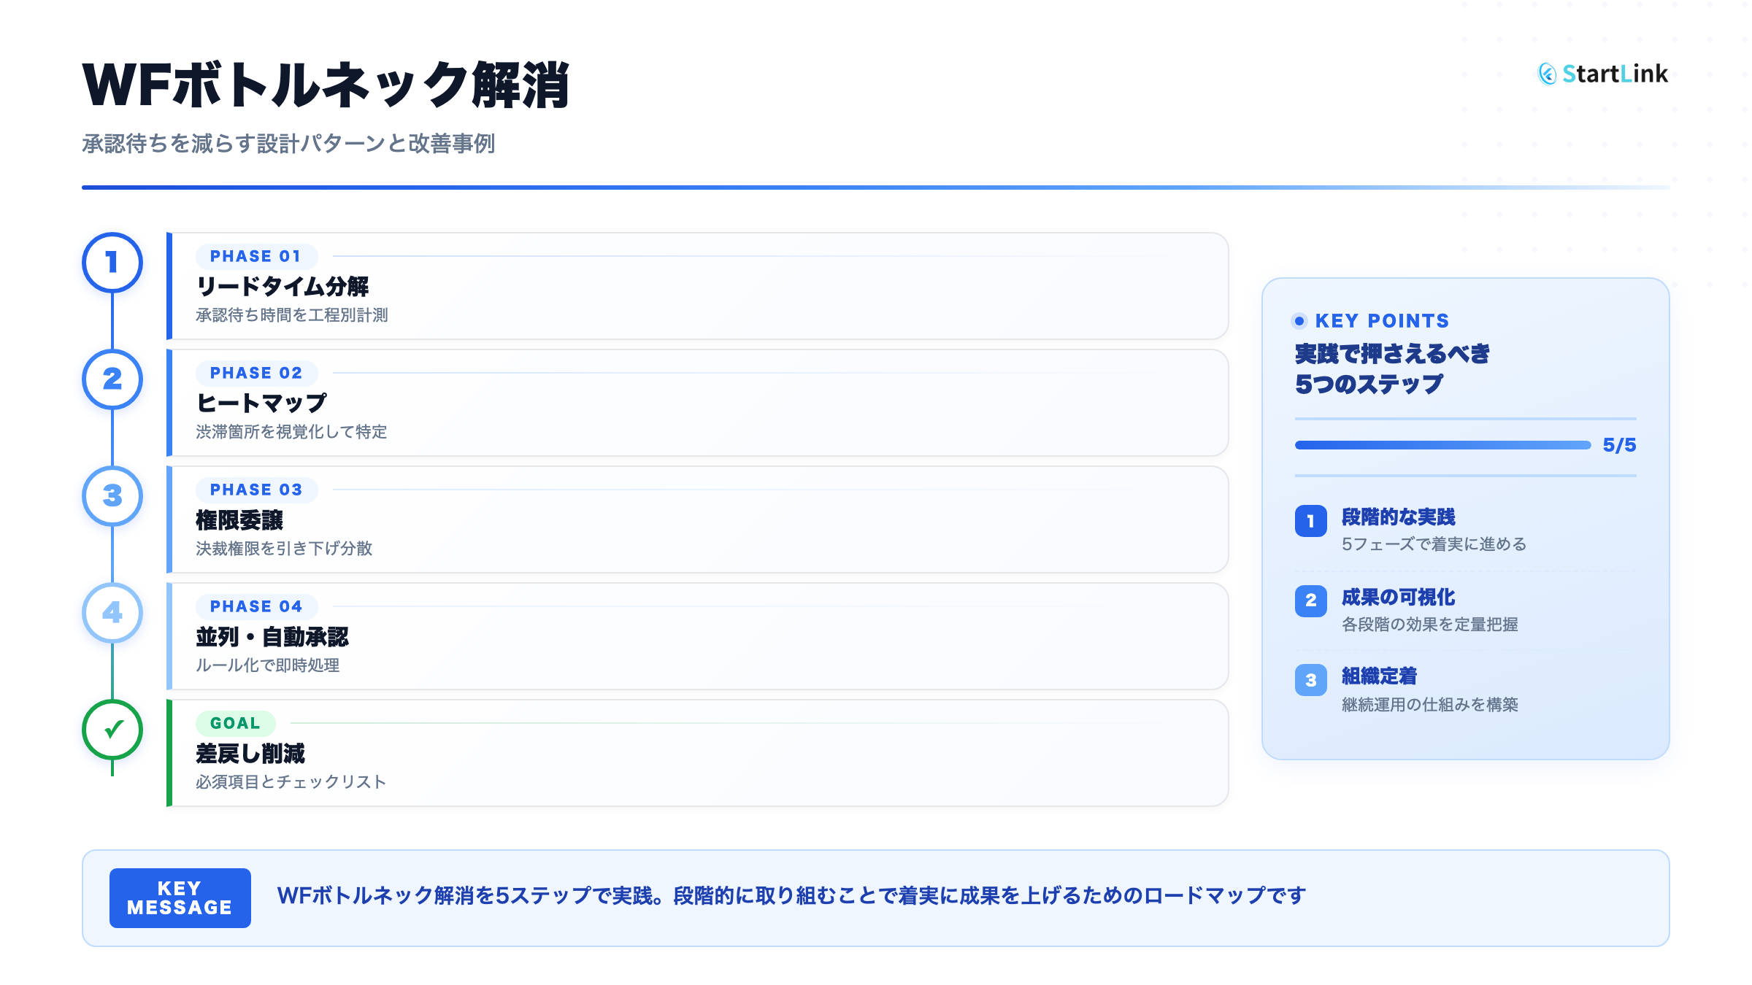The image size is (1752, 985).
Task: Click the step 2 circle icon
Action: [x=112, y=379]
